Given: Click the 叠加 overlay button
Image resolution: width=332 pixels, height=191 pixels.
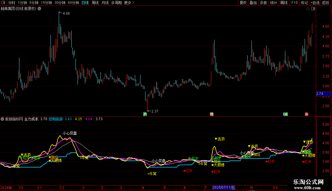Looking at the screenshot, I should (x=253, y=3).
